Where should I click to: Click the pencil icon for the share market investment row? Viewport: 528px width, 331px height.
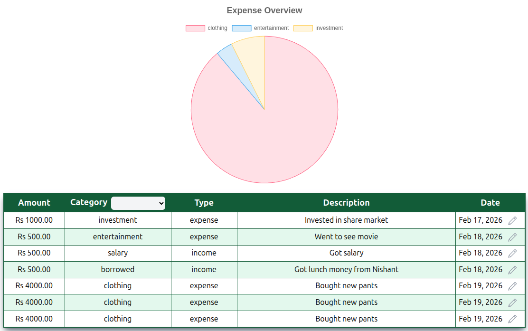tap(512, 220)
